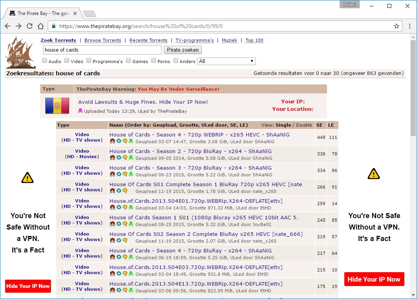Click the browser address bar URL
The image size is (417, 299).
[141, 26]
